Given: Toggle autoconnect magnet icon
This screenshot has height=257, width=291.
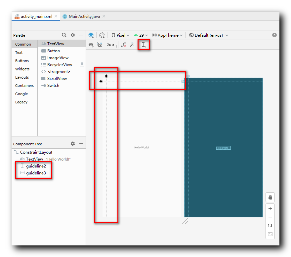Looking at the screenshot, I should (100, 45).
